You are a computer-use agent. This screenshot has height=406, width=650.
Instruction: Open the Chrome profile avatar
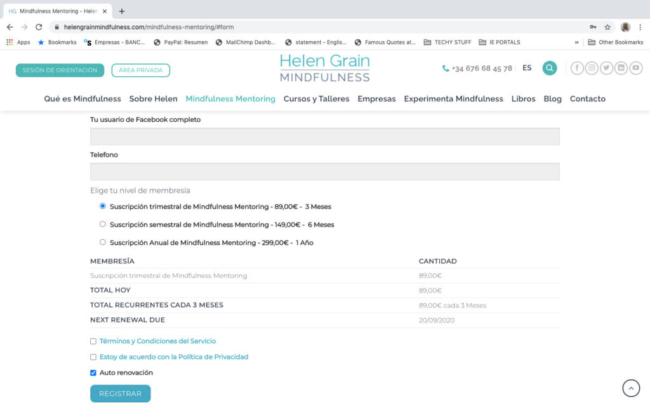pyautogui.click(x=625, y=27)
